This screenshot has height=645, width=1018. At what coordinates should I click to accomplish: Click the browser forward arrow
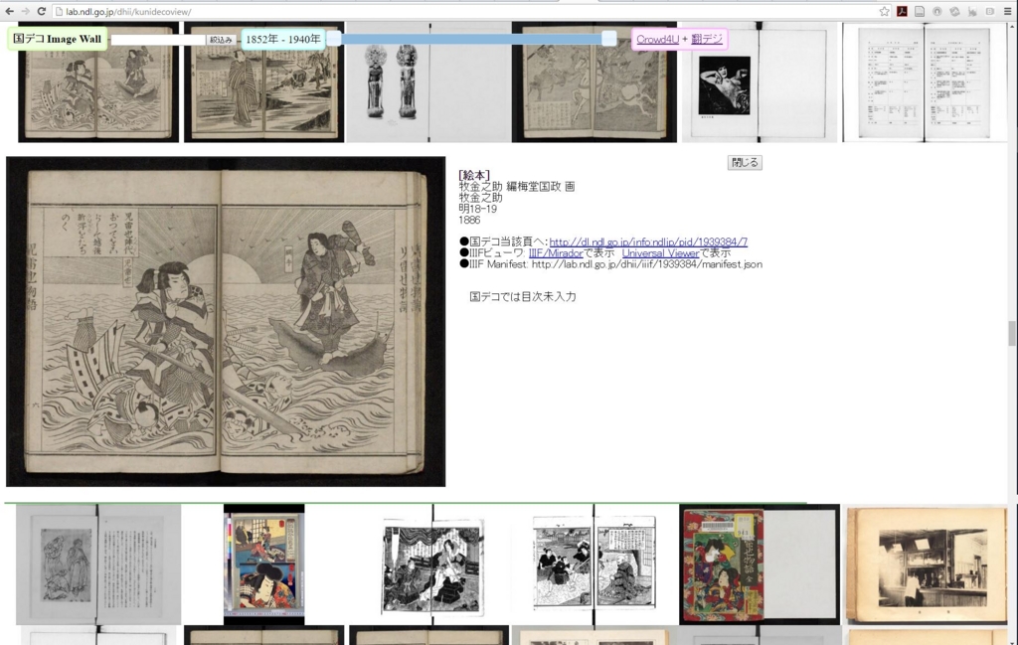click(x=25, y=11)
